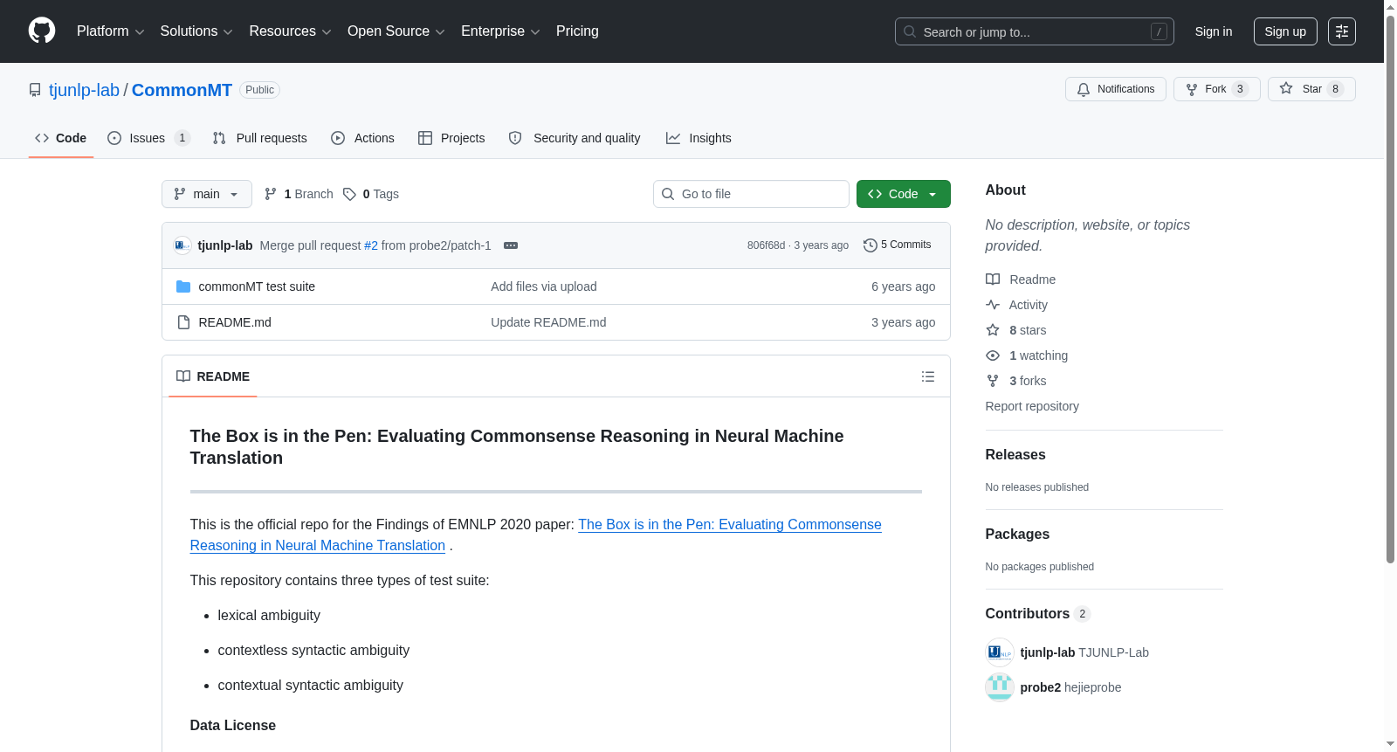Viewport: 1397px width, 752px height.
Task: Click the pulse icon beside Activity
Action: coord(993,305)
